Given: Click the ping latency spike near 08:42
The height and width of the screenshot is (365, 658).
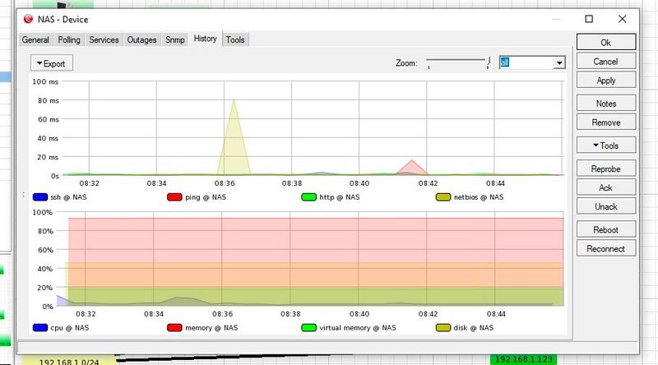Looking at the screenshot, I should click(x=412, y=168).
